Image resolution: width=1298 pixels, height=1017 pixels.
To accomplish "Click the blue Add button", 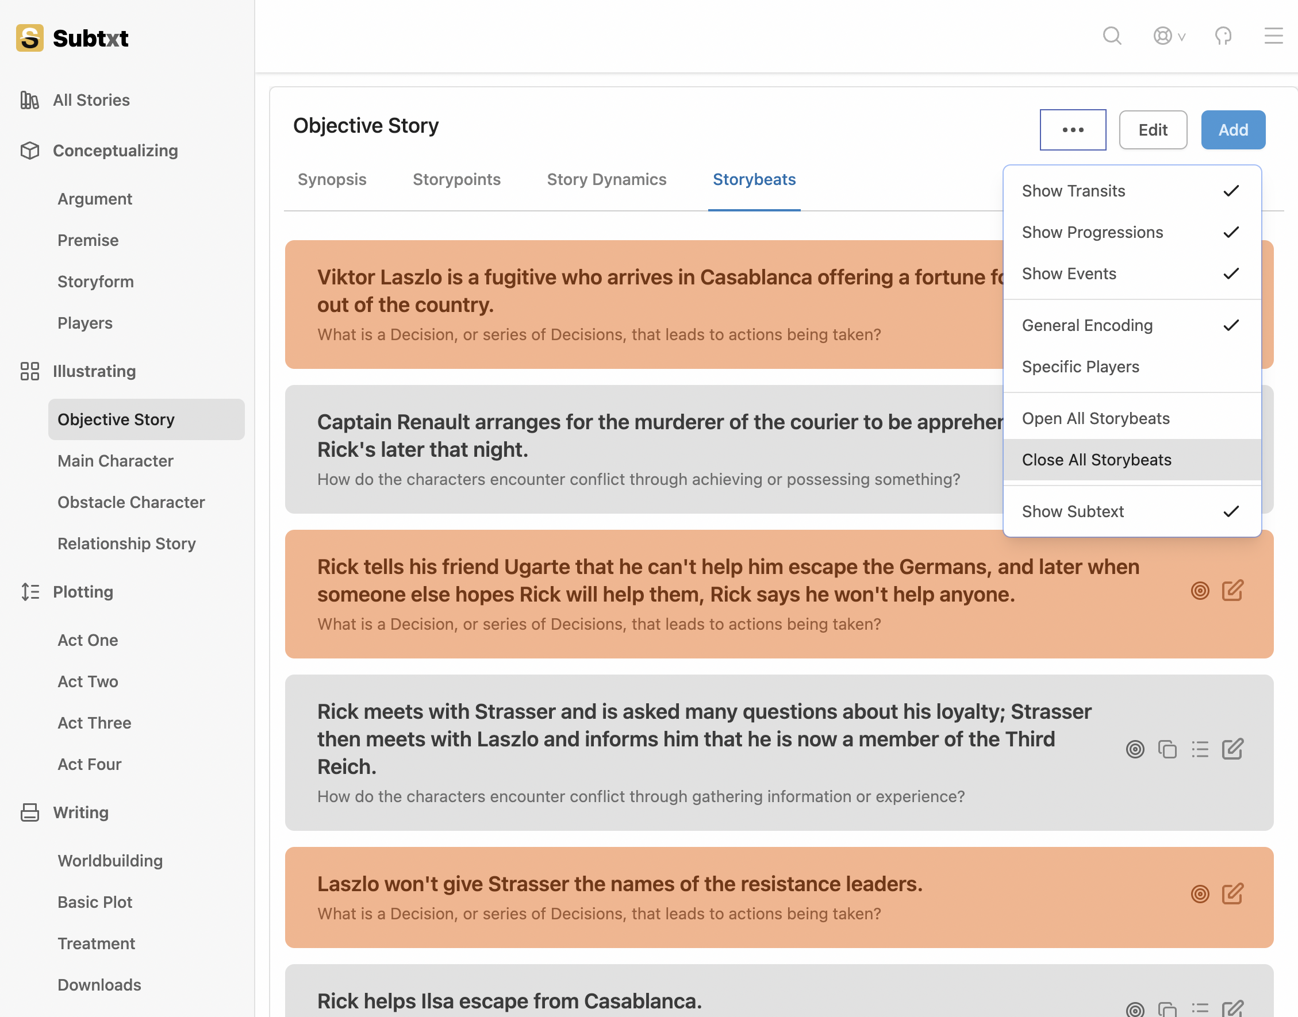I will pos(1232,130).
